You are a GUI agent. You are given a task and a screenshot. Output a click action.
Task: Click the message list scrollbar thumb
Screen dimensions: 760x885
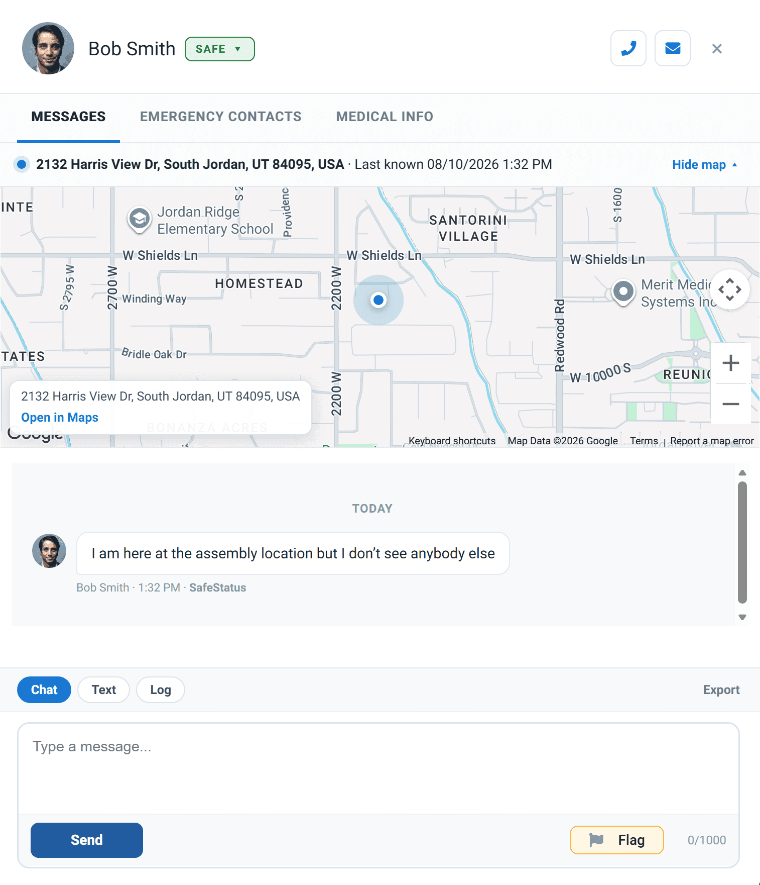point(742,542)
